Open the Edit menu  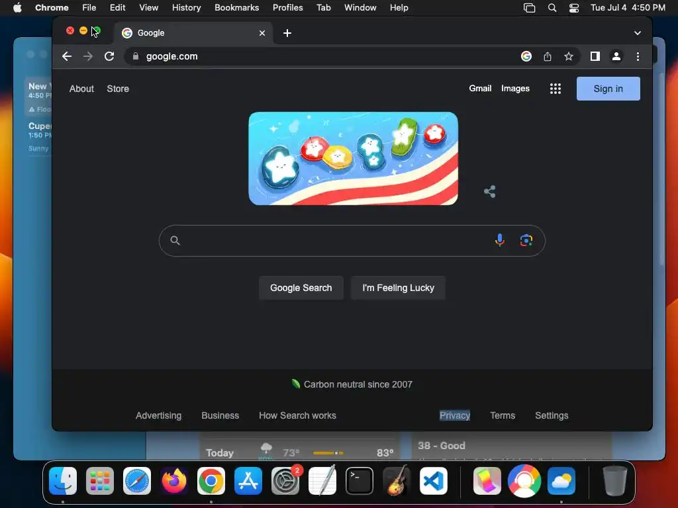point(118,7)
